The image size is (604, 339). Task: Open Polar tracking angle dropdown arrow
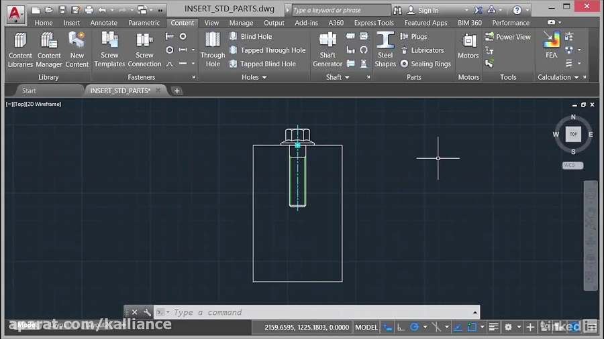pyautogui.click(x=425, y=328)
